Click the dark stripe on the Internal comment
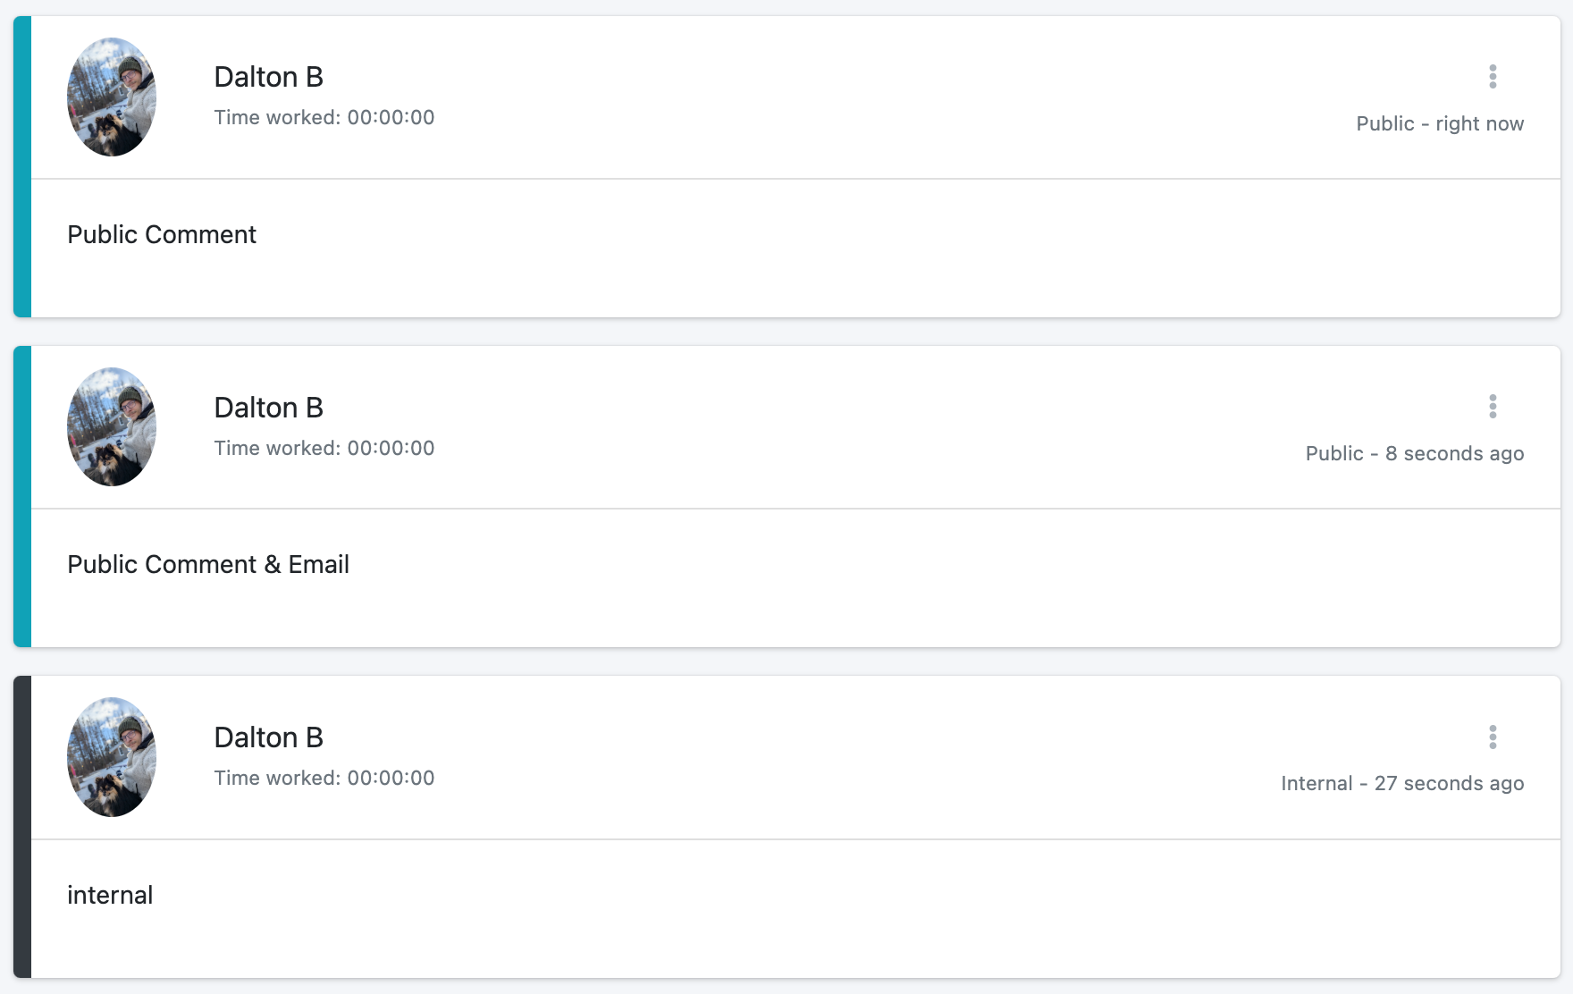The height and width of the screenshot is (994, 1573). (22, 827)
